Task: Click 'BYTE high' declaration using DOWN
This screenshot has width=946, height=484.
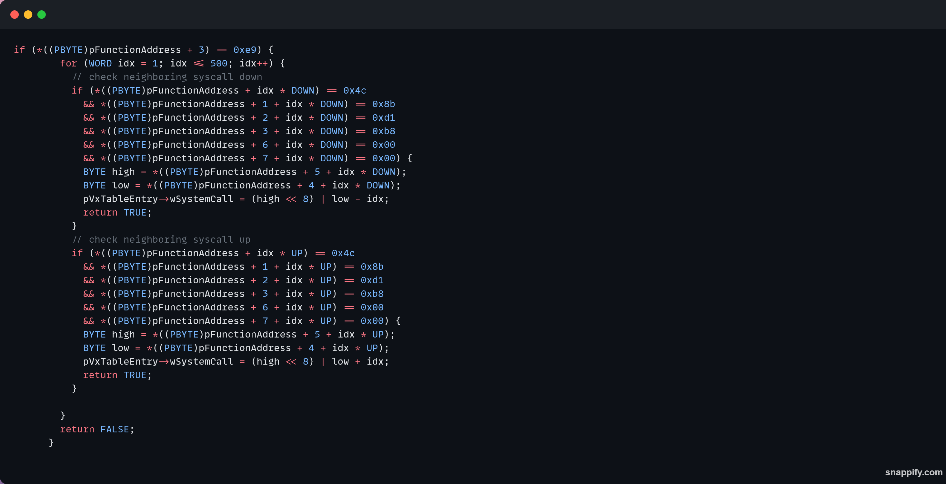Action: pos(245,172)
